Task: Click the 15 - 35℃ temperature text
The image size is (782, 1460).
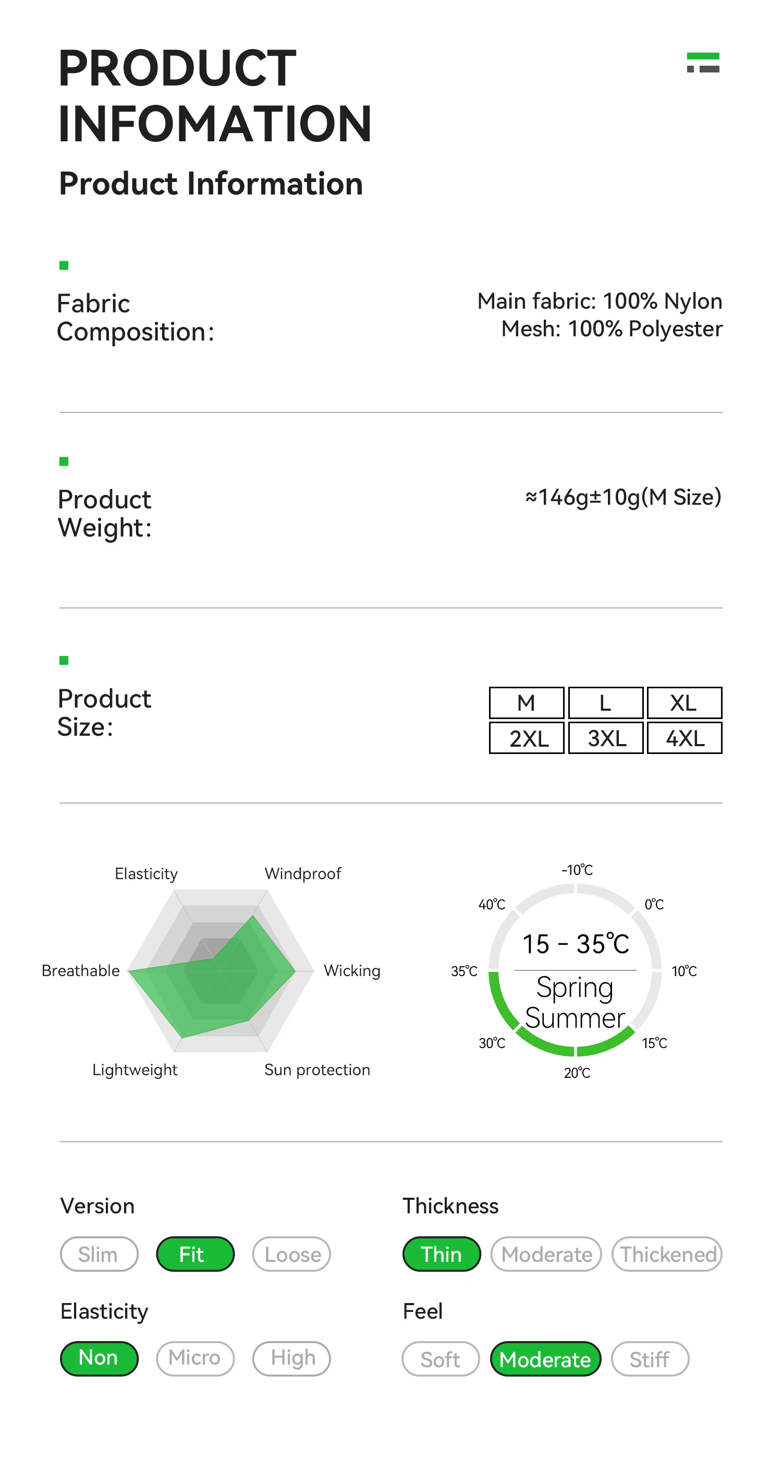Action: click(575, 944)
